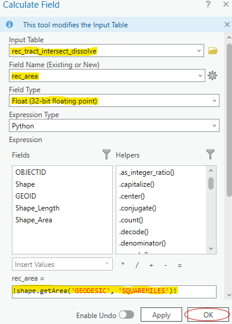Screen dimensions: 232x324
Task: Open the Field Type dropdown
Action: pyautogui.click(x=214, y=100)
